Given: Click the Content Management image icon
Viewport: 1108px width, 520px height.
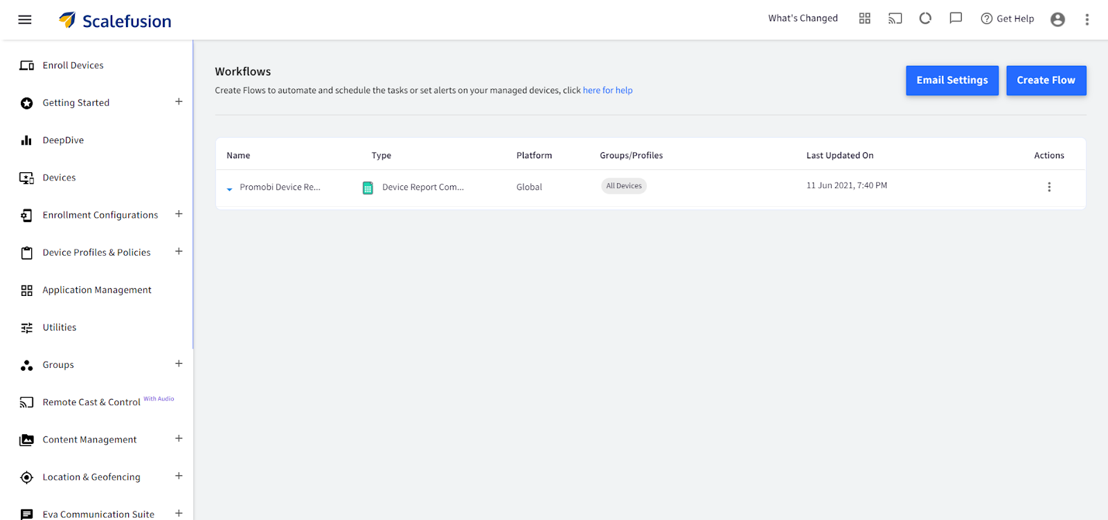Looking at the screenshot, I should 26,440.
